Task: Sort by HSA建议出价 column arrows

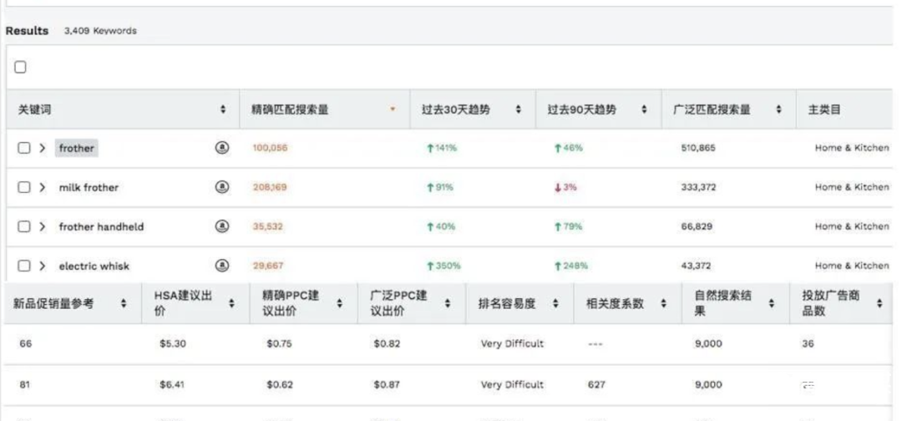Action: tap(232, 303)
